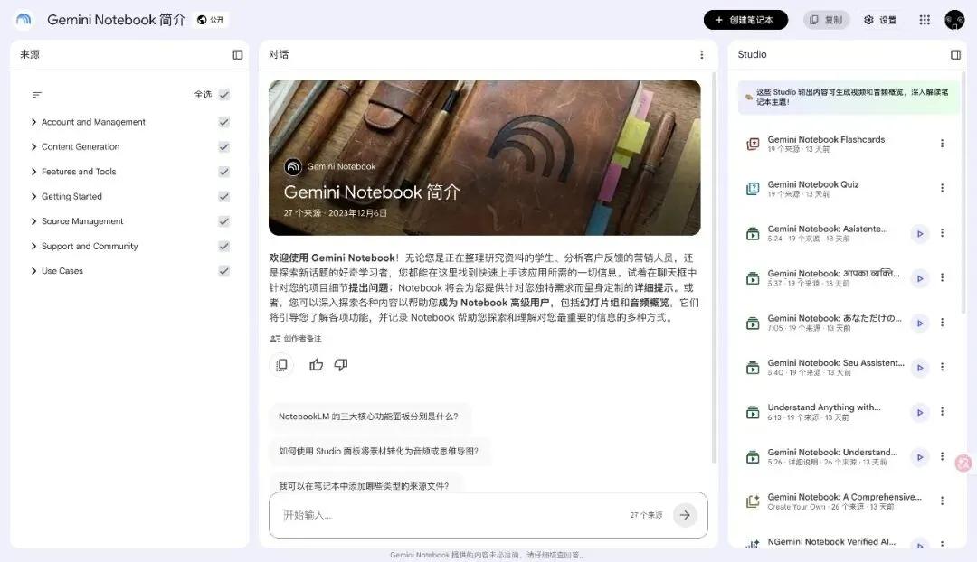Click the notebook cover image
The width and height of the screenshot is (977, 562).
click(484, 157)
